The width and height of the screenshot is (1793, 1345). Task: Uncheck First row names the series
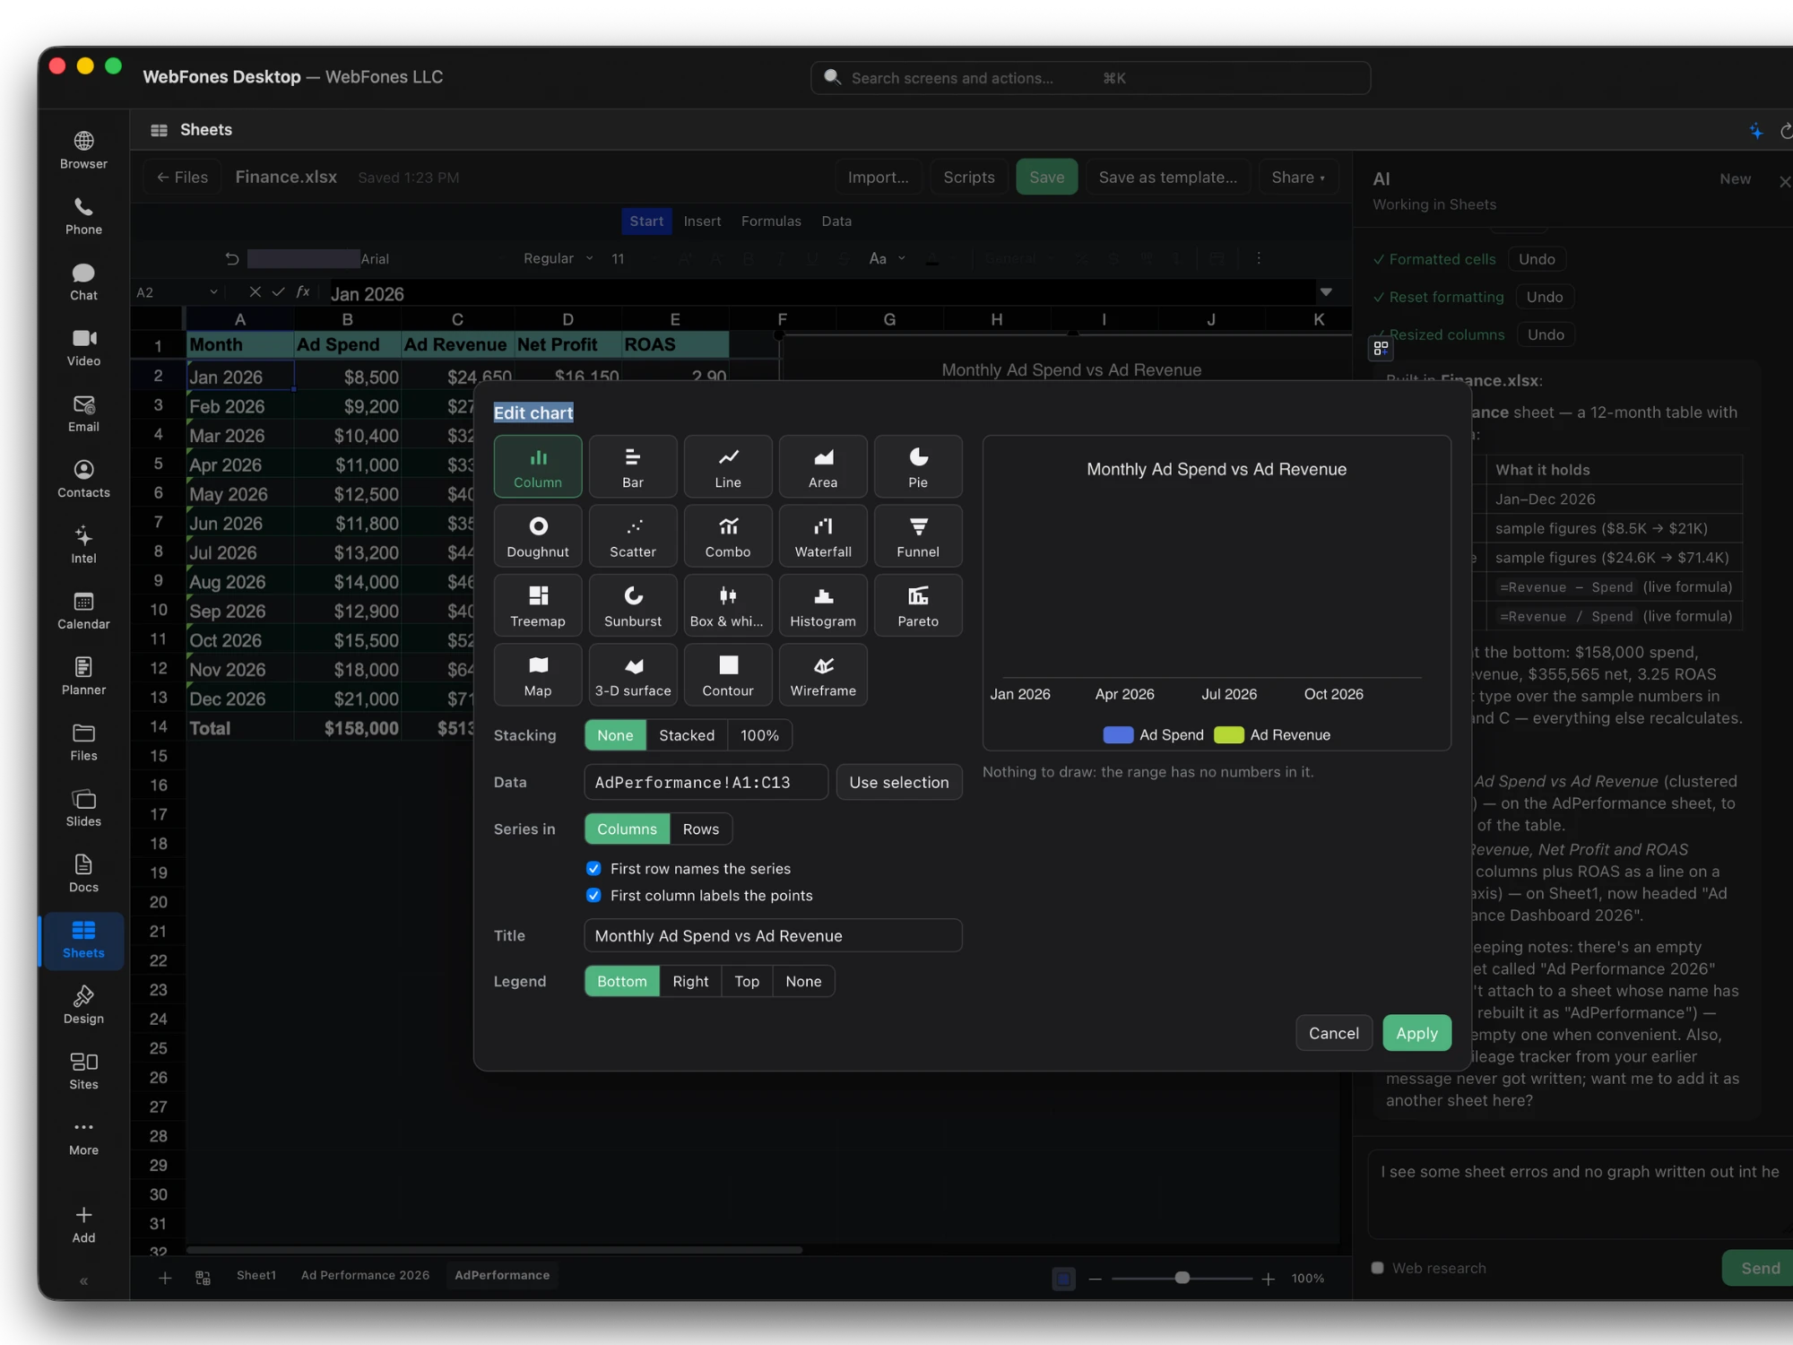(593, 868)
